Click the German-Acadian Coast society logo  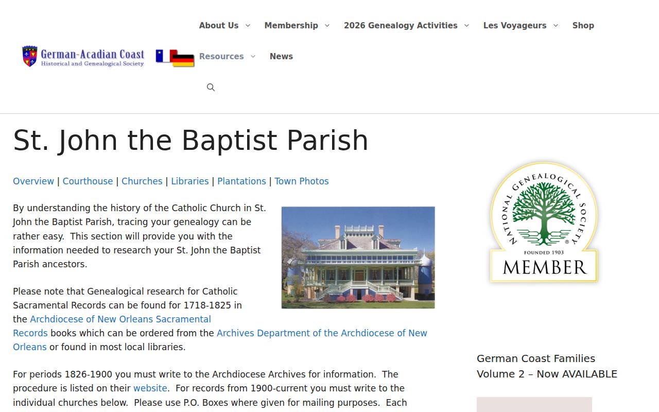83,57
